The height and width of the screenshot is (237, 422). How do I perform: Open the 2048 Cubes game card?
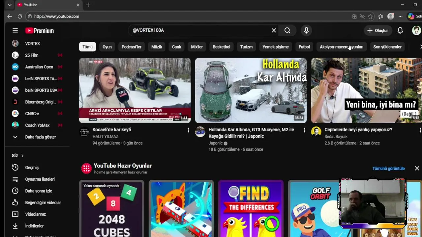(x=112, y=209)
